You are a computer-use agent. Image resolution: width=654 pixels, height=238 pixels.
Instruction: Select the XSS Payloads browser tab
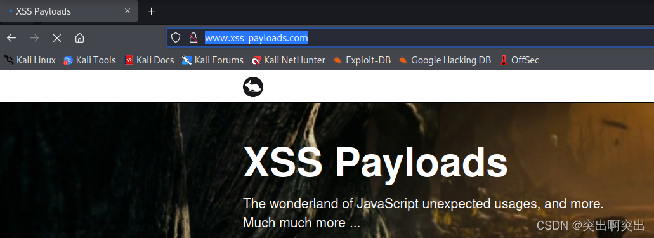tap(69, 11)
